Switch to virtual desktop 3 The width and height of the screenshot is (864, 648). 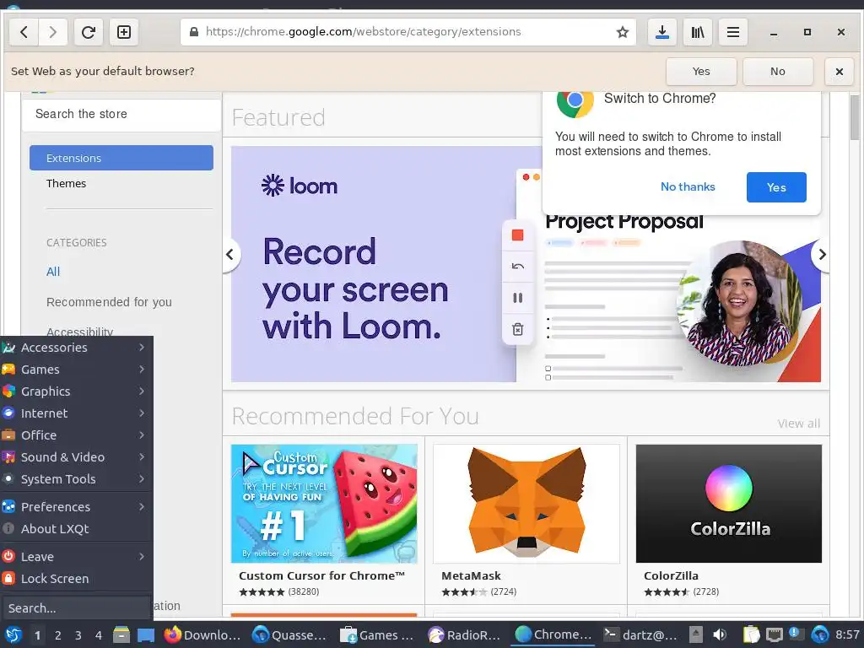[78, 635]
